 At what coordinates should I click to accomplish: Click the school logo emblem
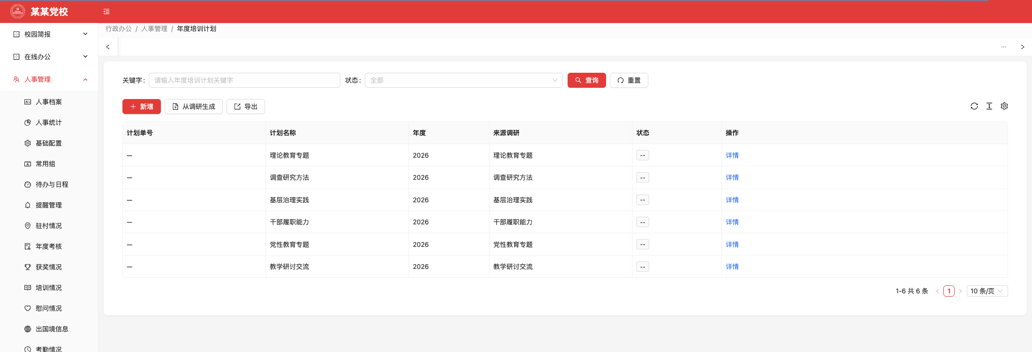[18, 11]
